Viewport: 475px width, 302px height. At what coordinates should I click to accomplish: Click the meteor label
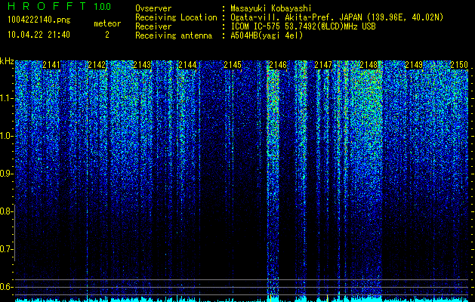click(x=107, y=23)
